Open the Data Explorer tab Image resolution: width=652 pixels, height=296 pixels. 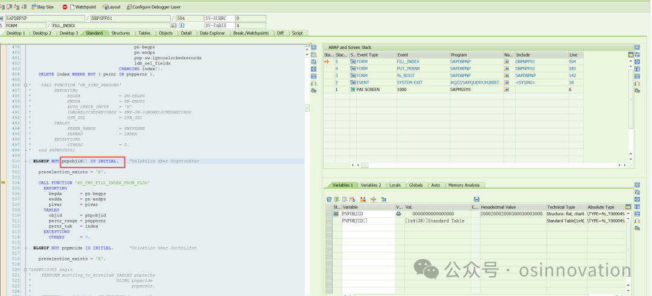point(213,33)
